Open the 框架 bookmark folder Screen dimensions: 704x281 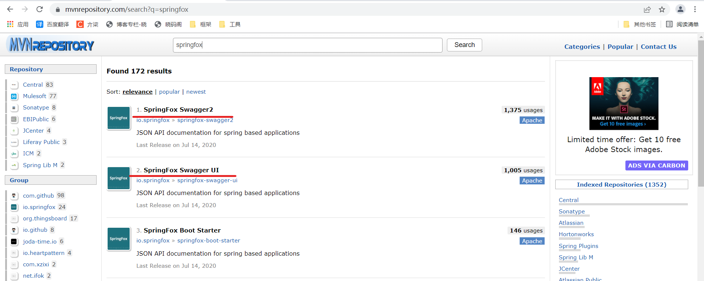pos(201,24)
